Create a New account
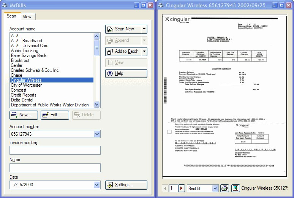294x198 pixels. point(24,115)
